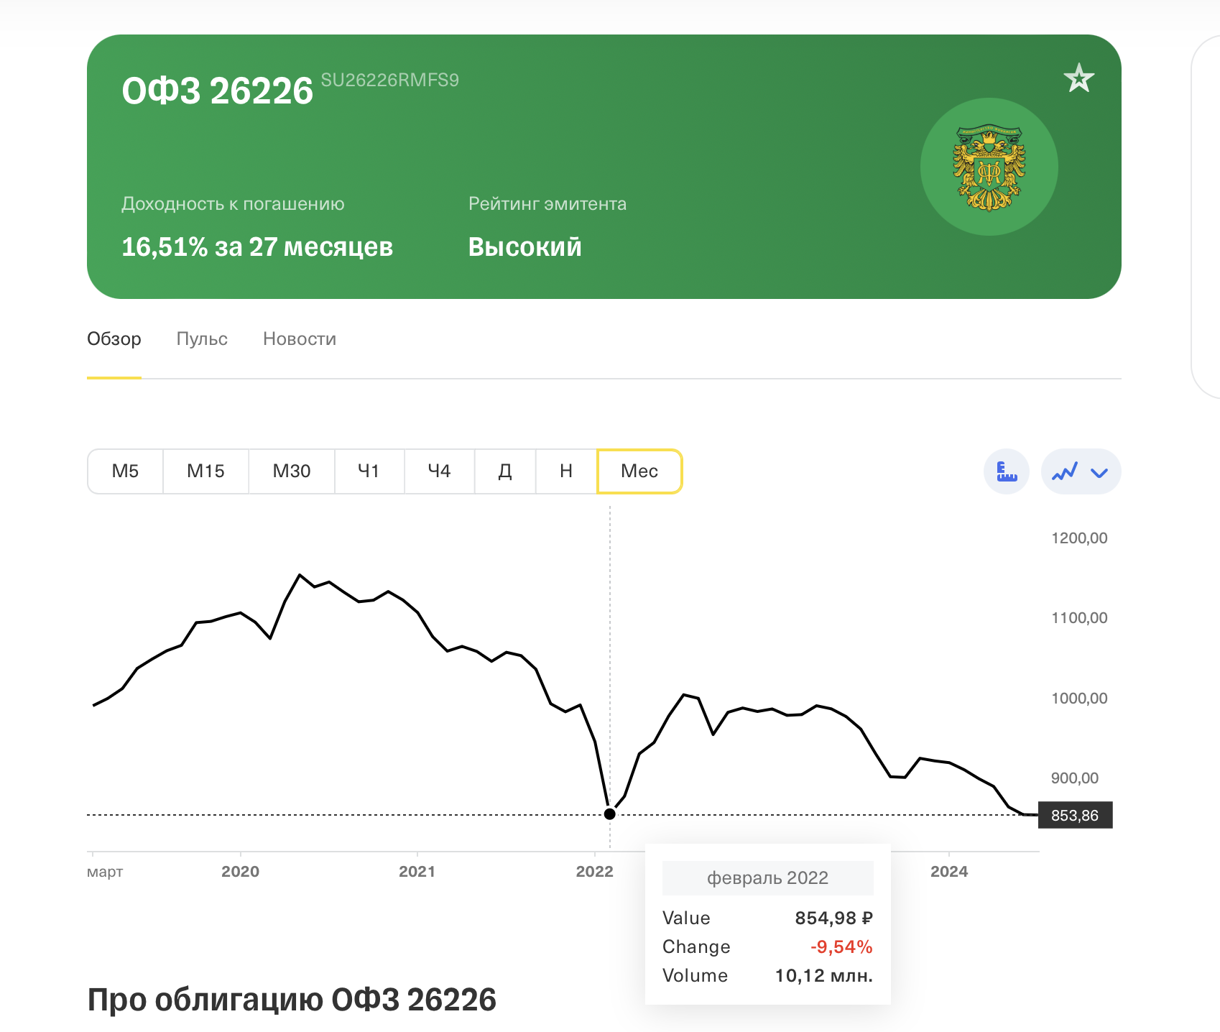The width and height of the screenshot is (1220, 1032).
Task: Expand chart type dropdown chevron
Action: [x=1099, y=472]
